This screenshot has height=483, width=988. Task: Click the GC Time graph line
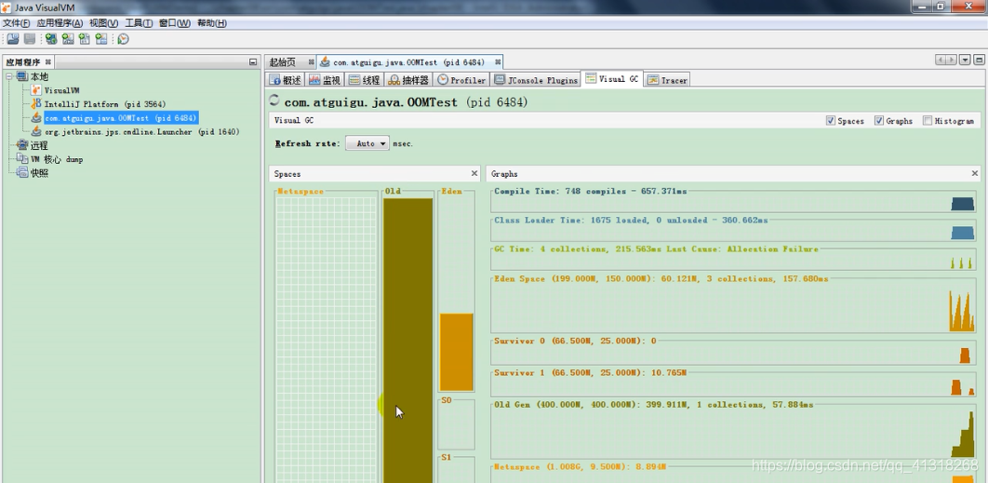pos(733,259)
